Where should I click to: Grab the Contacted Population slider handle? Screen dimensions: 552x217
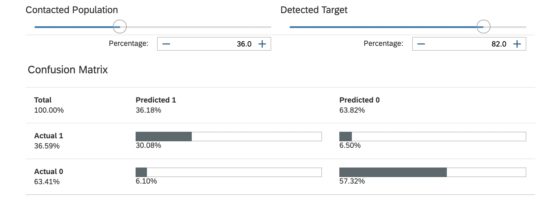[120, 27]
